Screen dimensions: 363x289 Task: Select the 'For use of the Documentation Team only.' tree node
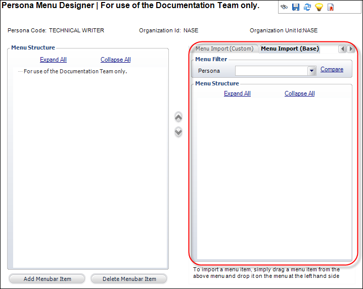tap(75, 71)
